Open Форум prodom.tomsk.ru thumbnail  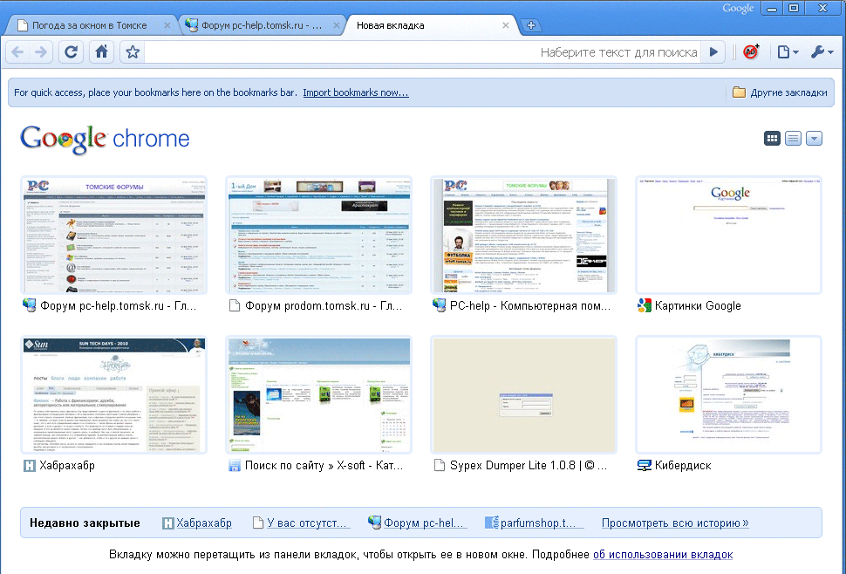[x=319, y=236]
